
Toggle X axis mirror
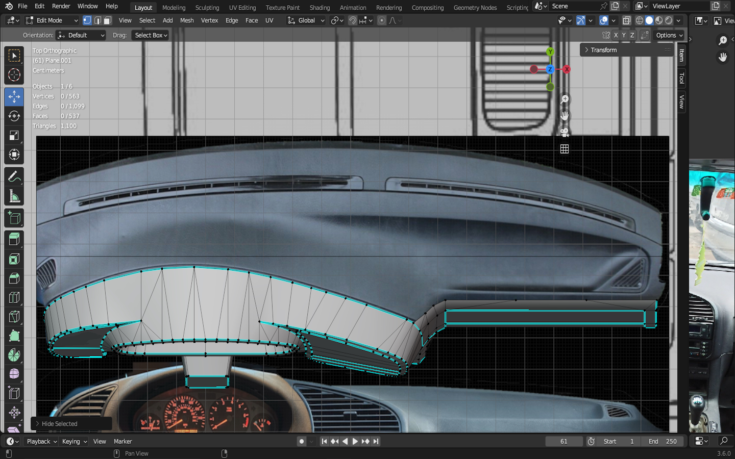pyautogui.click(x=616, y=35)
